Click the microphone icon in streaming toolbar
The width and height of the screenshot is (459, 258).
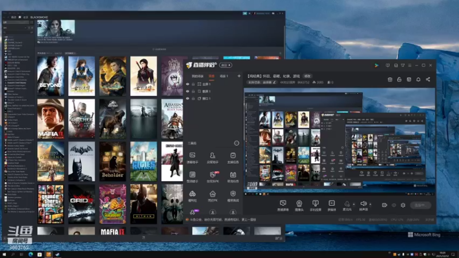[347, 204]
